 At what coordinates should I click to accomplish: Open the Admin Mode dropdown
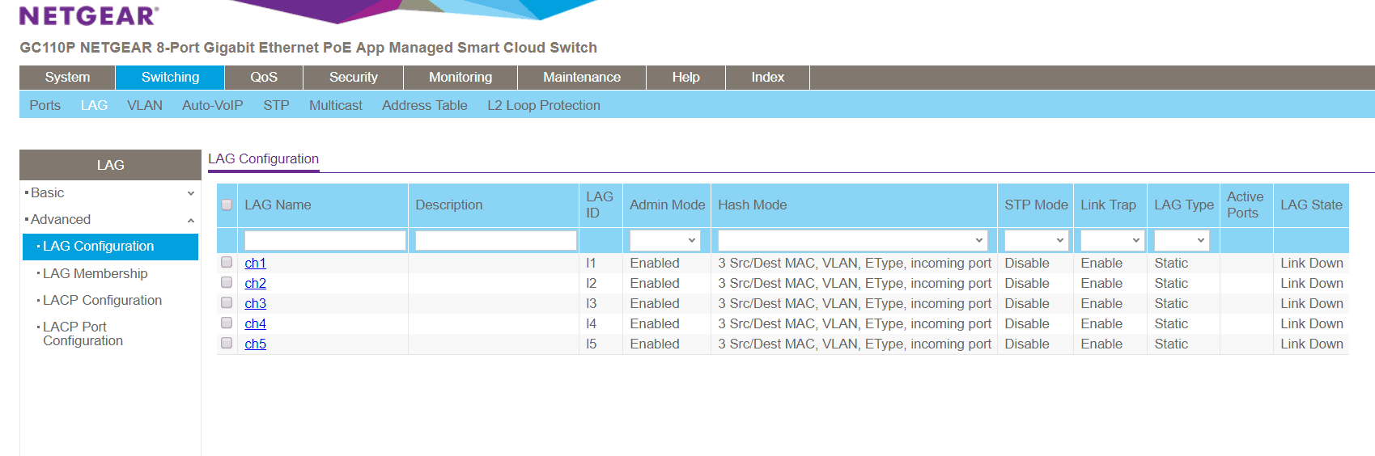click(664, 240)
